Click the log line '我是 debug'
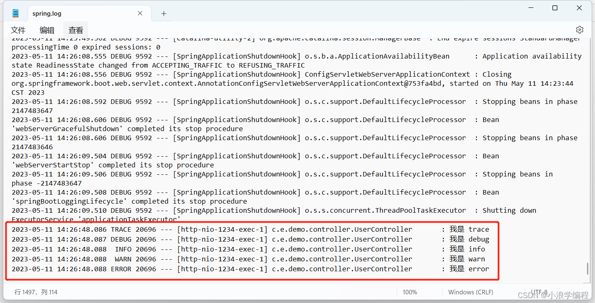The width and height of the screenshot is (595, 303). point(250,239)
